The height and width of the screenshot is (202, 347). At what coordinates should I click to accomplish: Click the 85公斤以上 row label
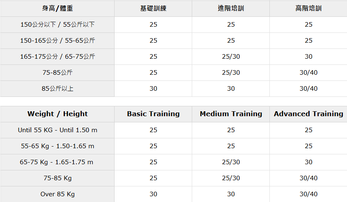click(x=57, y=89)
